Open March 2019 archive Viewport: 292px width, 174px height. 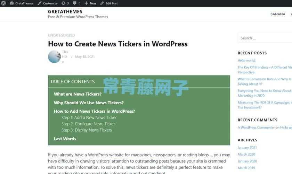pyautogui.click(x=246, y=168)
